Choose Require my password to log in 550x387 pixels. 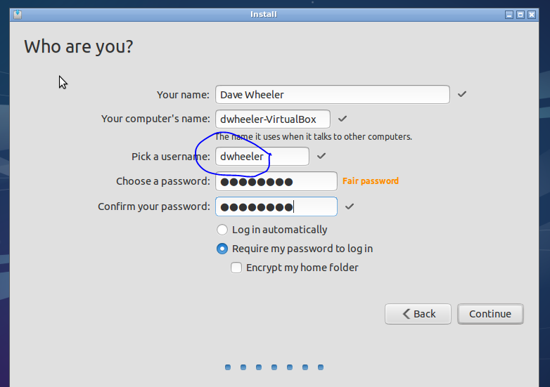[223, 249]
